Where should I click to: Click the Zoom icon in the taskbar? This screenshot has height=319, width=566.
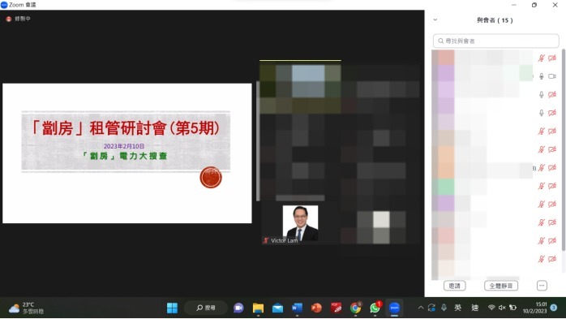(x=394, y=308)
